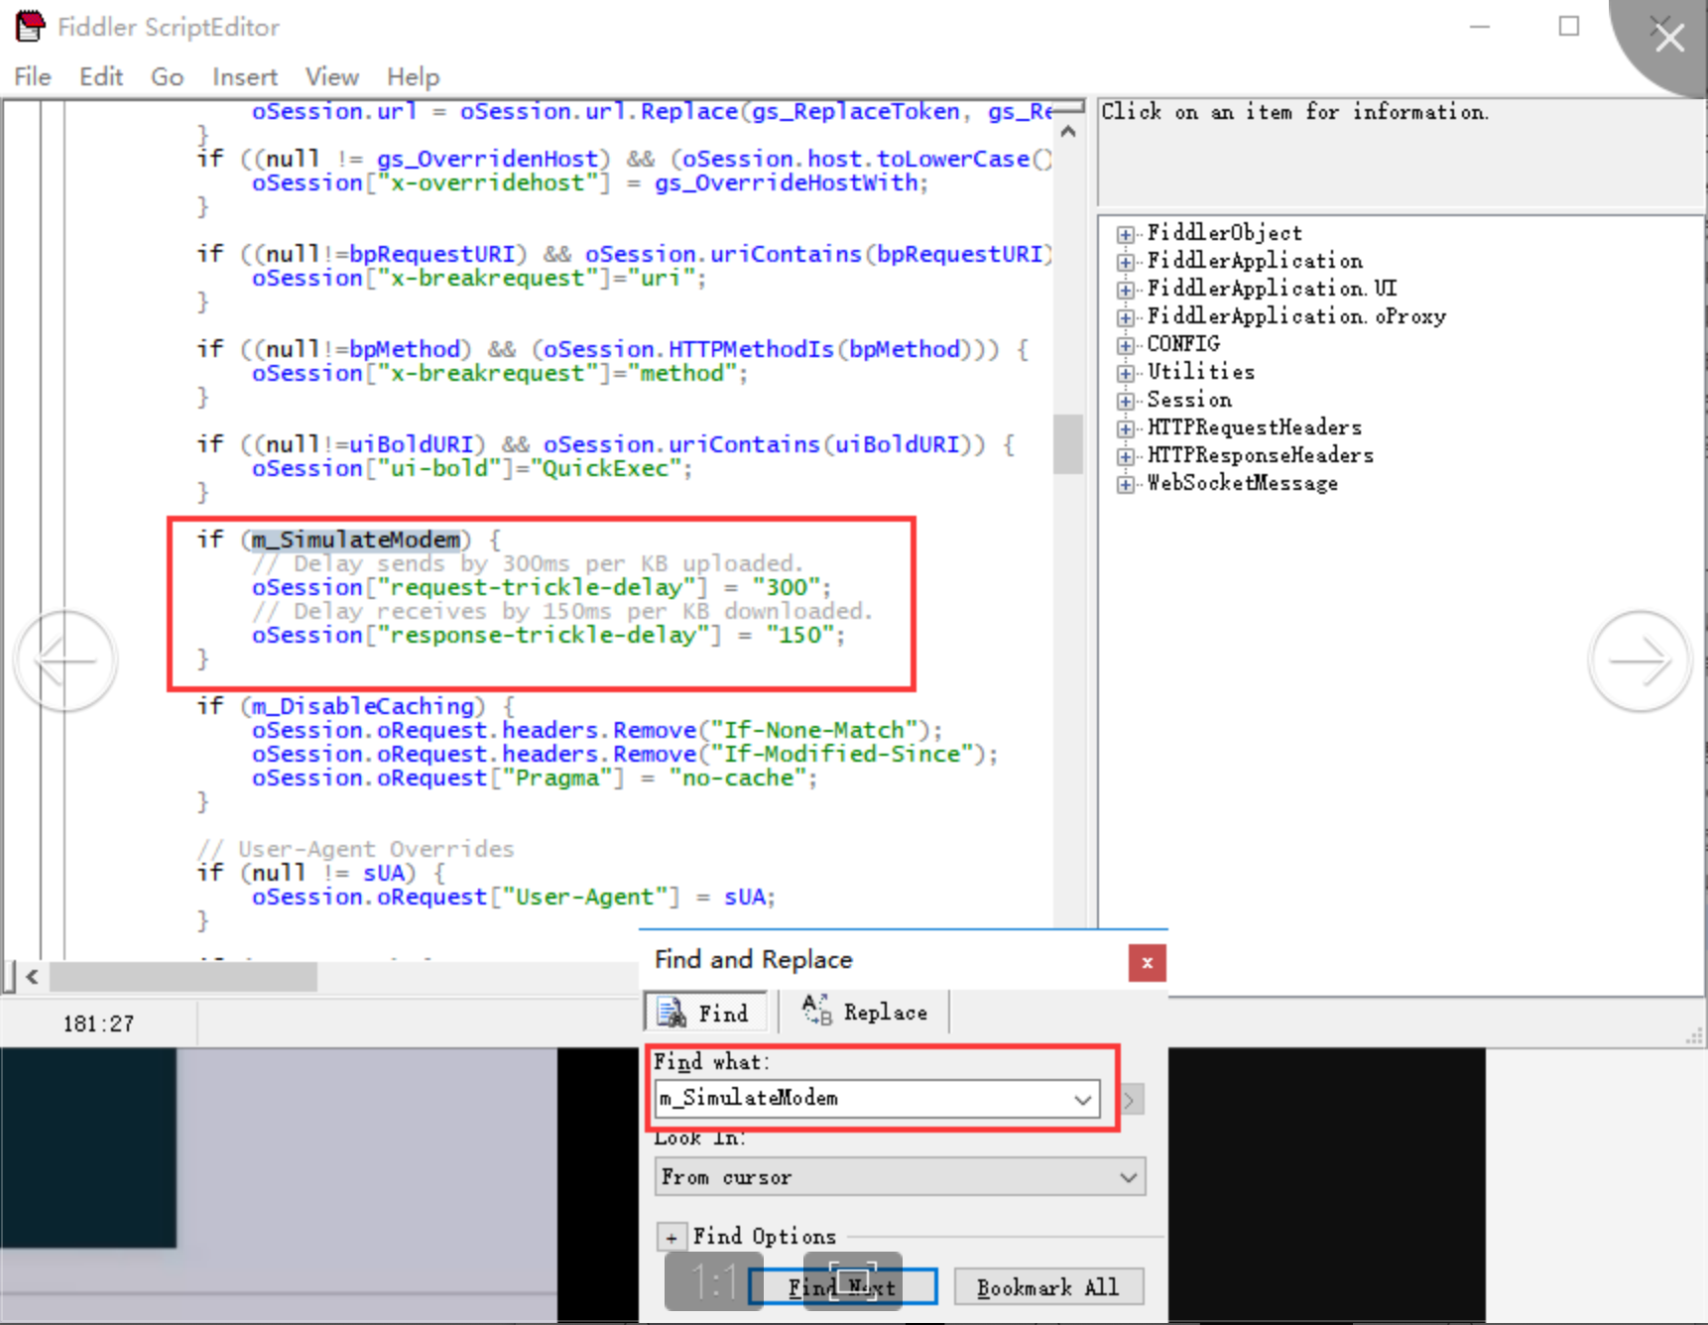Select CONFIG item in class tree
Viewport: 1708px width, 1325px height.
point(1183,344)
